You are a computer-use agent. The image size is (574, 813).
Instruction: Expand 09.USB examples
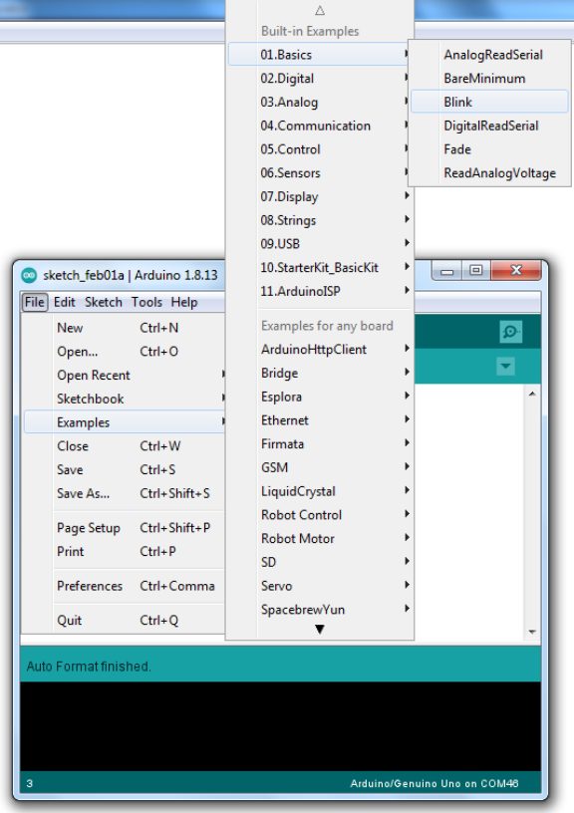pyautogui.click(x=318, y=244)
